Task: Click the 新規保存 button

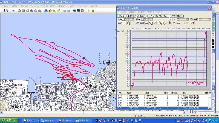Action: tap(142, 16)
